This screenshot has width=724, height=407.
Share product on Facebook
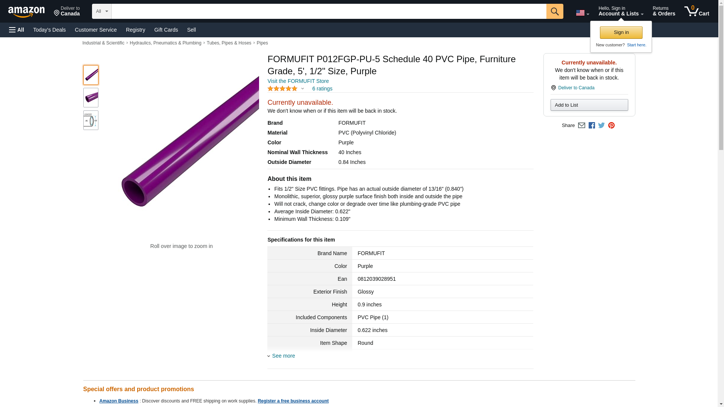pos(592,125)
